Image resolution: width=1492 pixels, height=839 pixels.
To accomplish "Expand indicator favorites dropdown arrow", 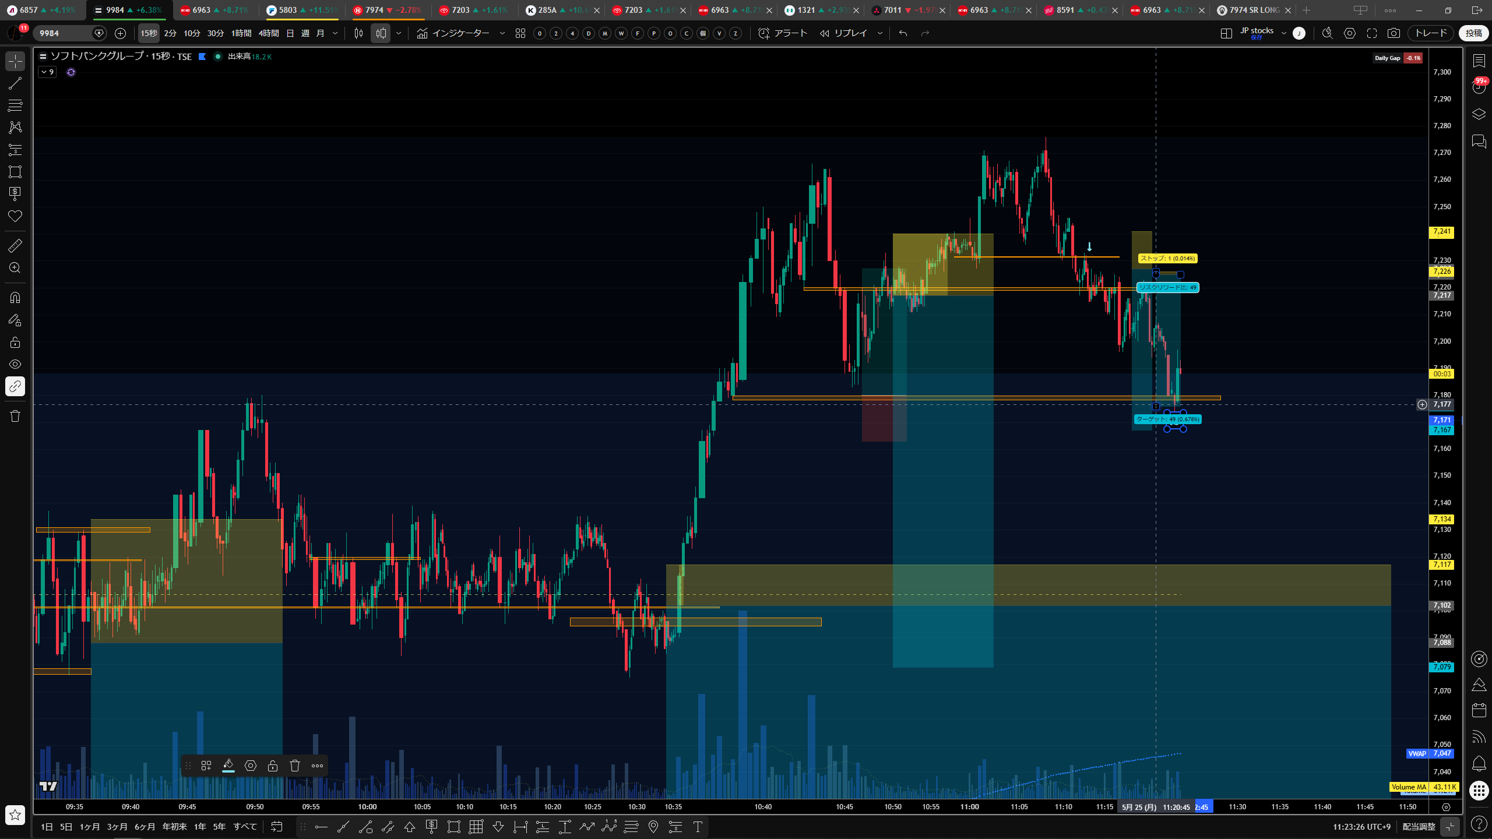I will [502, 33].
